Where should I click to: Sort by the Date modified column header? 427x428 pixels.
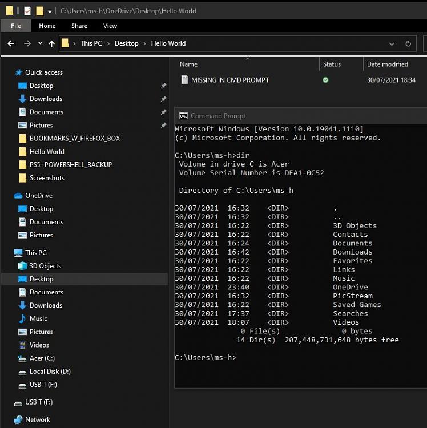tap(388, 64)
